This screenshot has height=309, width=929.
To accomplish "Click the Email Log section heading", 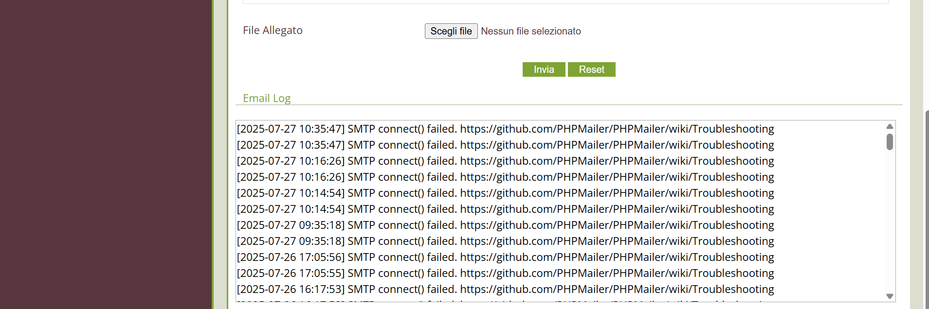I will [x=267, y=98].
